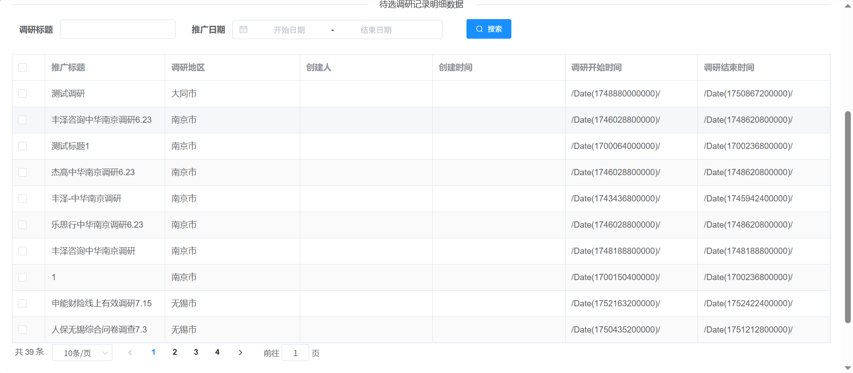The width and height of the screenshot is (853, 373).
Task: Go to next page using right arrow
Action: 240,353
